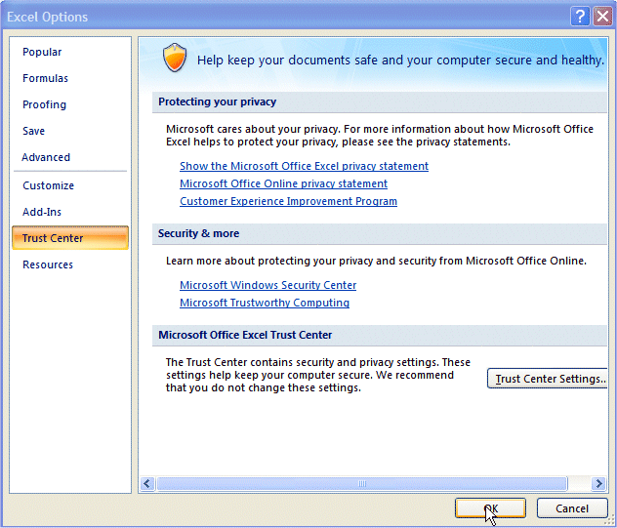Click the 'Protecting your privacy' heading

click(x=217, y=102)
